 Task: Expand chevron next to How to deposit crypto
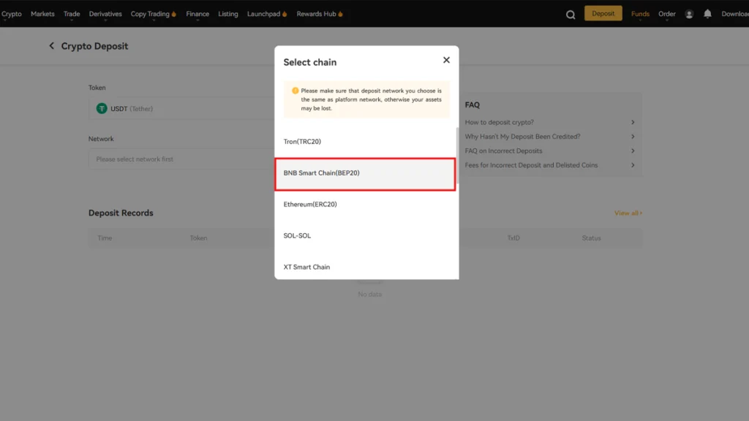(x=633, y=122)
